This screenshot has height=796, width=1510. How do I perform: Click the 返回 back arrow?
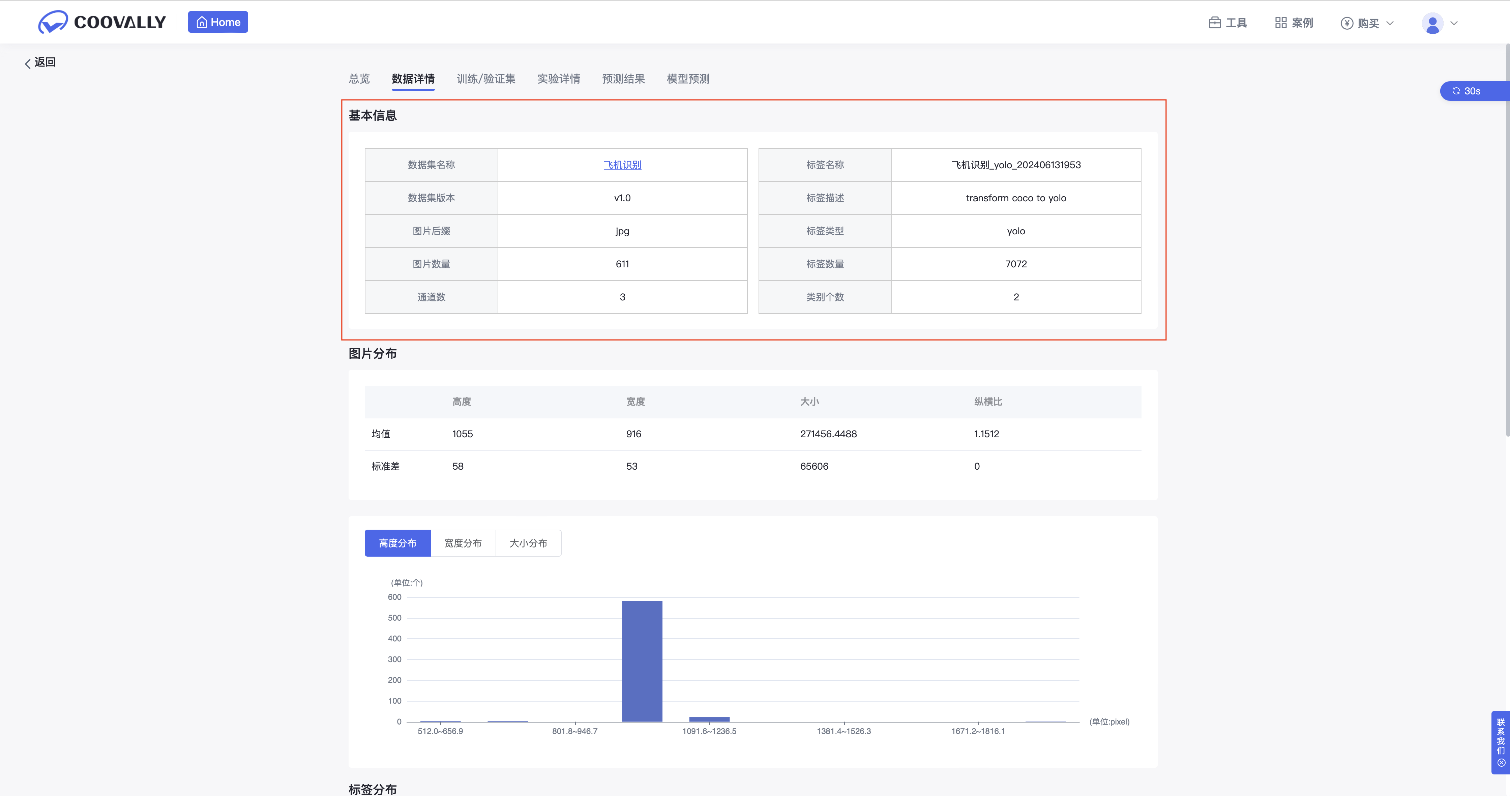[28, 63]
